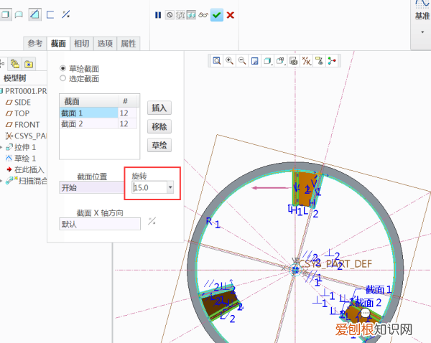Click the 截面 1 label in the graphics area
431x343 pixels.
pyautogui.click(x=379, y=289)
